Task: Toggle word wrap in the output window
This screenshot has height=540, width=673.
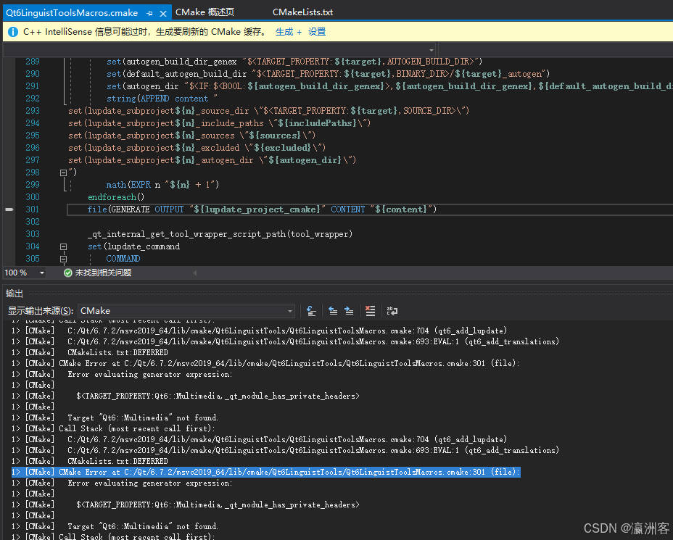Action: click(392, 310)
